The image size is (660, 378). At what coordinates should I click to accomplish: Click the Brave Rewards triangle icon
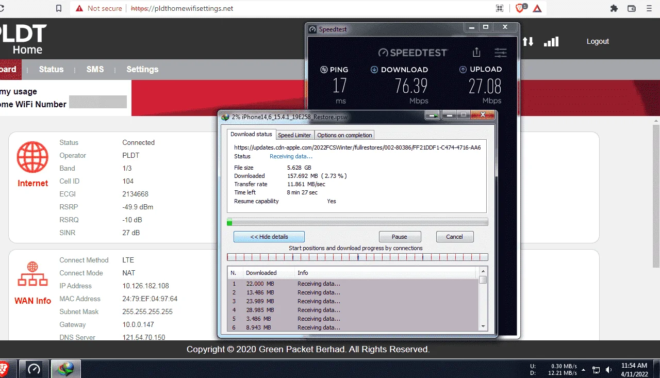(537, 8)
